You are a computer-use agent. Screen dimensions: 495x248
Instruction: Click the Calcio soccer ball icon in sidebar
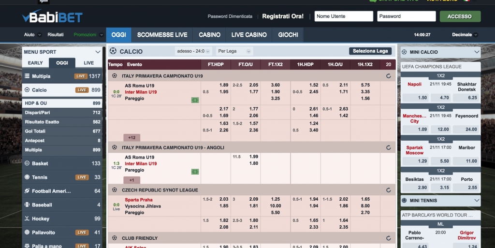27,90
